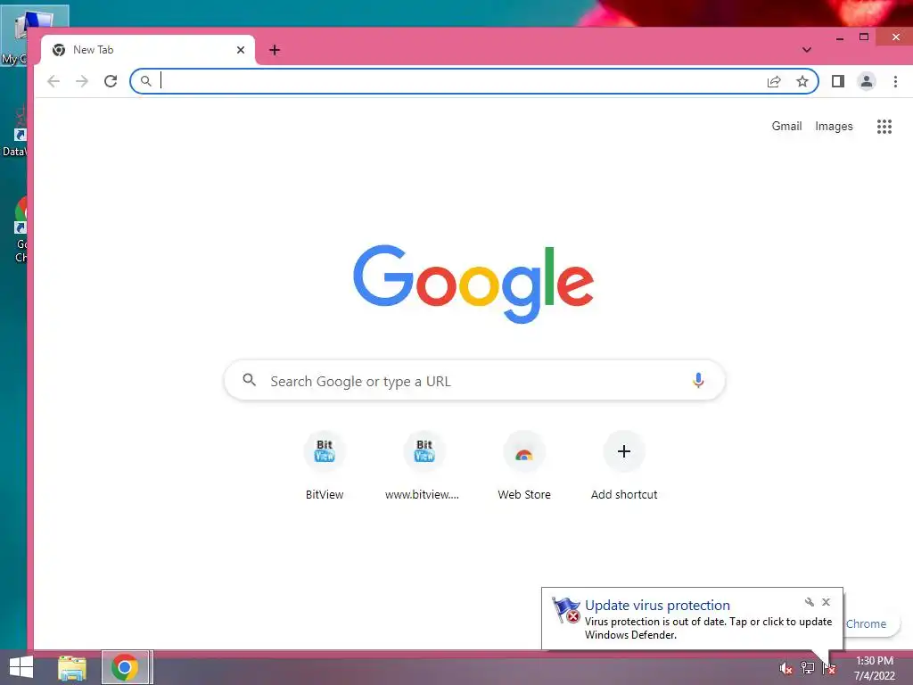This screenshot has width=913, height=685.
Task: Click the Google search box
Action: tap(474, 381)
